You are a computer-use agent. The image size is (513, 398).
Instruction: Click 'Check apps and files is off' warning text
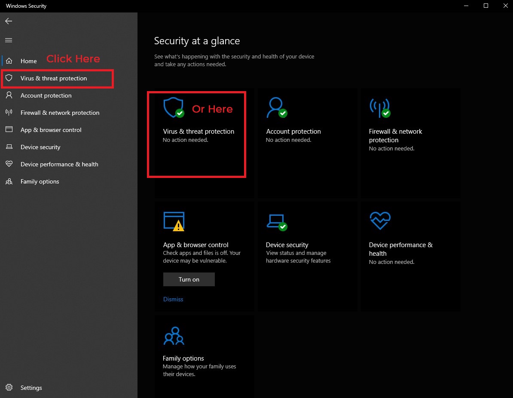(x=202, y=257)
